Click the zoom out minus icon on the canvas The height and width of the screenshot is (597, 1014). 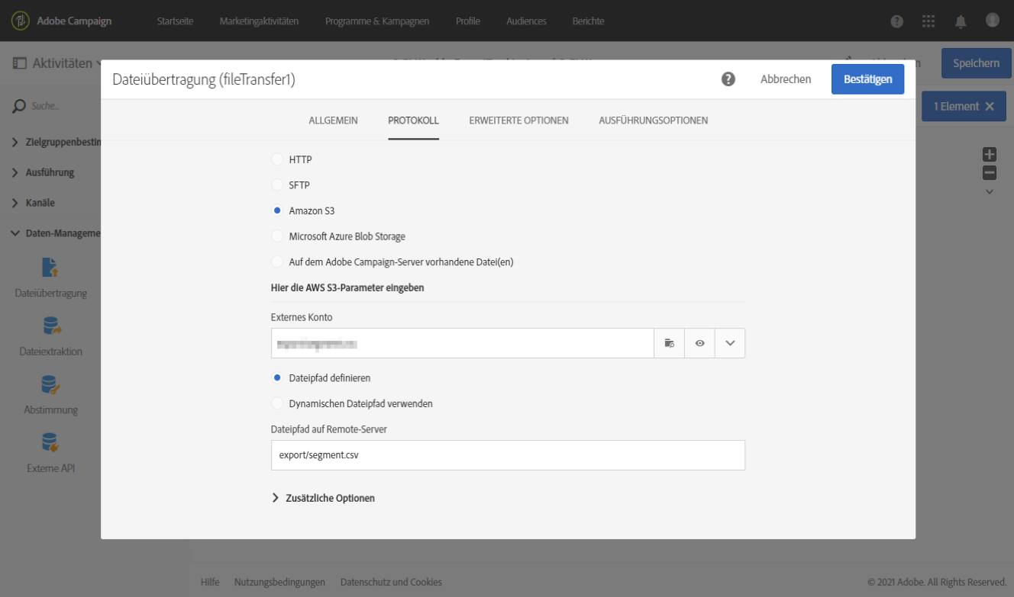(990, 173)
